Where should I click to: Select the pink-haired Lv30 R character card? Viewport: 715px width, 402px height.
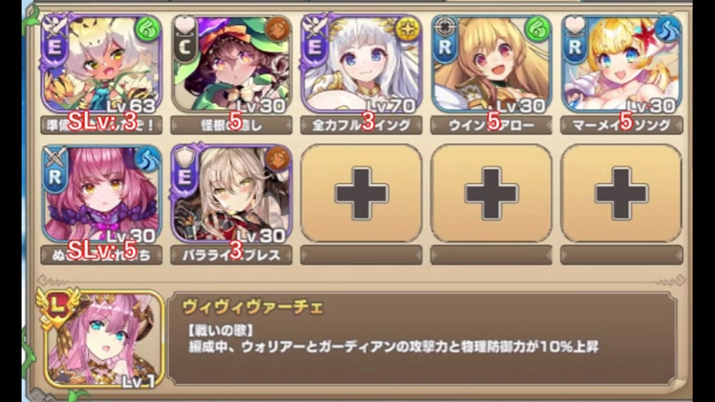[x=102, y=194]
